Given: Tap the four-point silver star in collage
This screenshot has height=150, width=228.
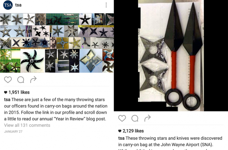Looking at the screenshot, I should click(x=91, y=61).
